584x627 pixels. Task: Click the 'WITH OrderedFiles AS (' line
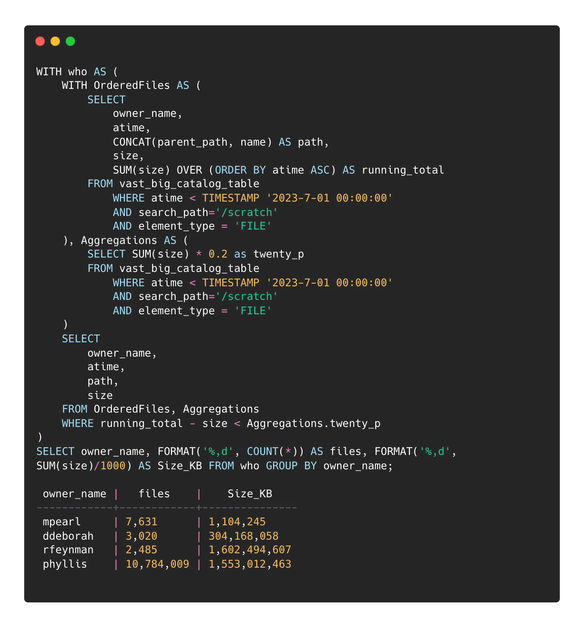click(131, 85)
